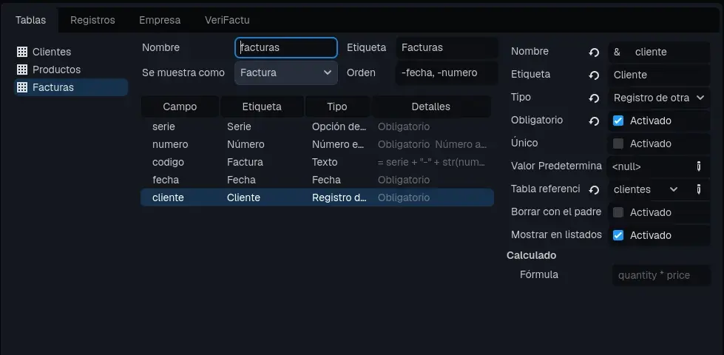The image size is (724, 355).
Task: Select the Clientes table in sidebar
Action: click(x=71, y=52)
